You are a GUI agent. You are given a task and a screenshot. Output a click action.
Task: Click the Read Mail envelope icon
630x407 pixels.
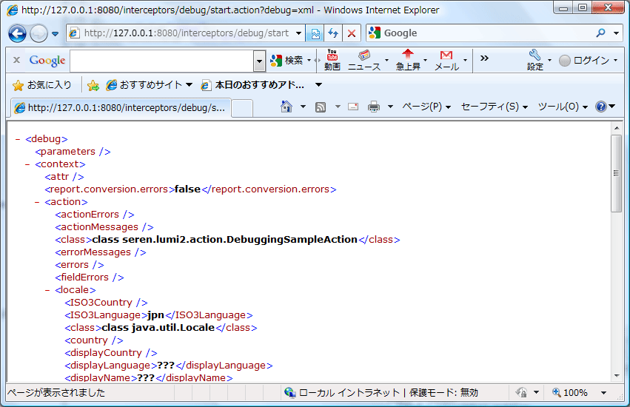[x=353, y=107]
